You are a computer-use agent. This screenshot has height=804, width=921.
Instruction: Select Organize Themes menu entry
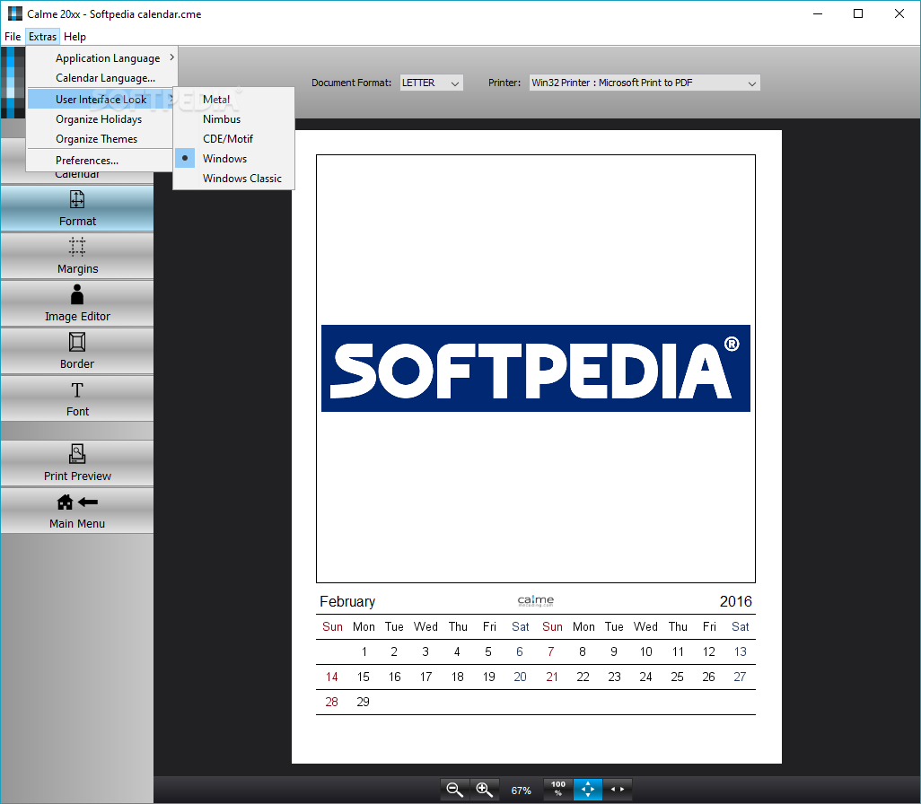tap(101, 139)
